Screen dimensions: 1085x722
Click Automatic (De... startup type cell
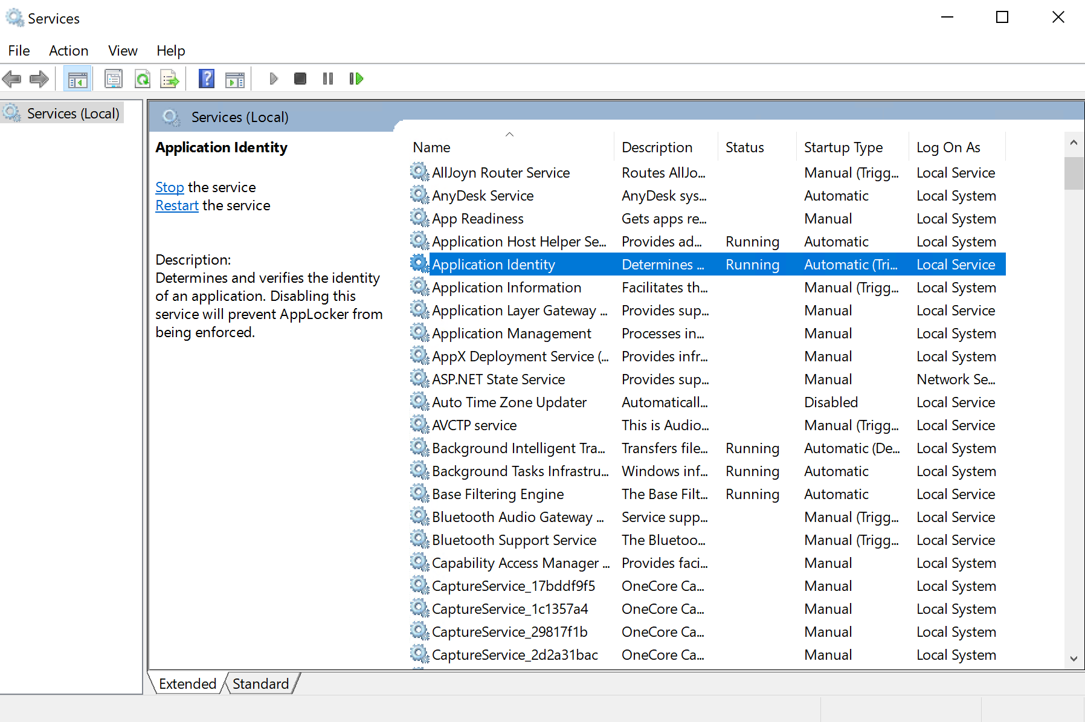(852, 448)
